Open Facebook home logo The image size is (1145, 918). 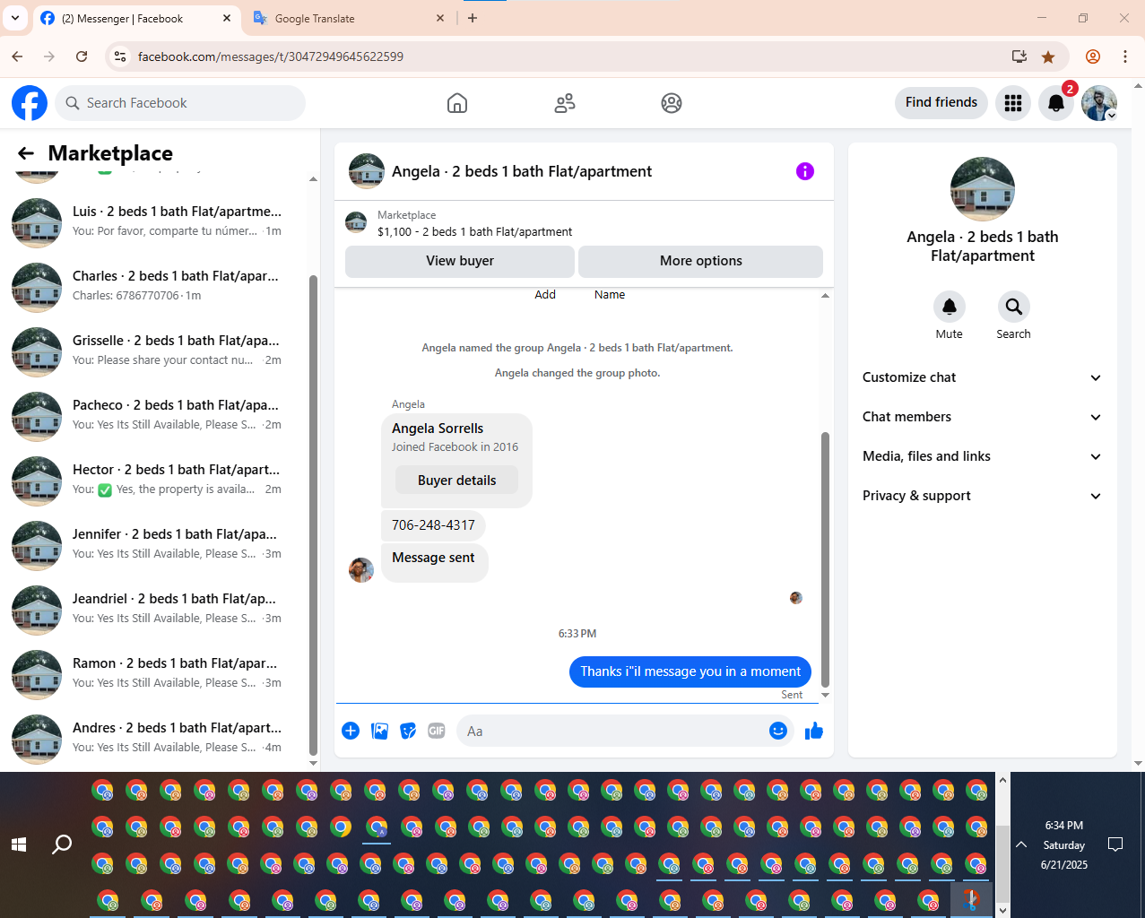(30, 103)
